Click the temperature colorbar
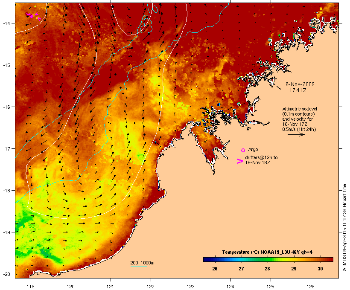The height and width of the screenshot is (290, 350). point(268,259)
